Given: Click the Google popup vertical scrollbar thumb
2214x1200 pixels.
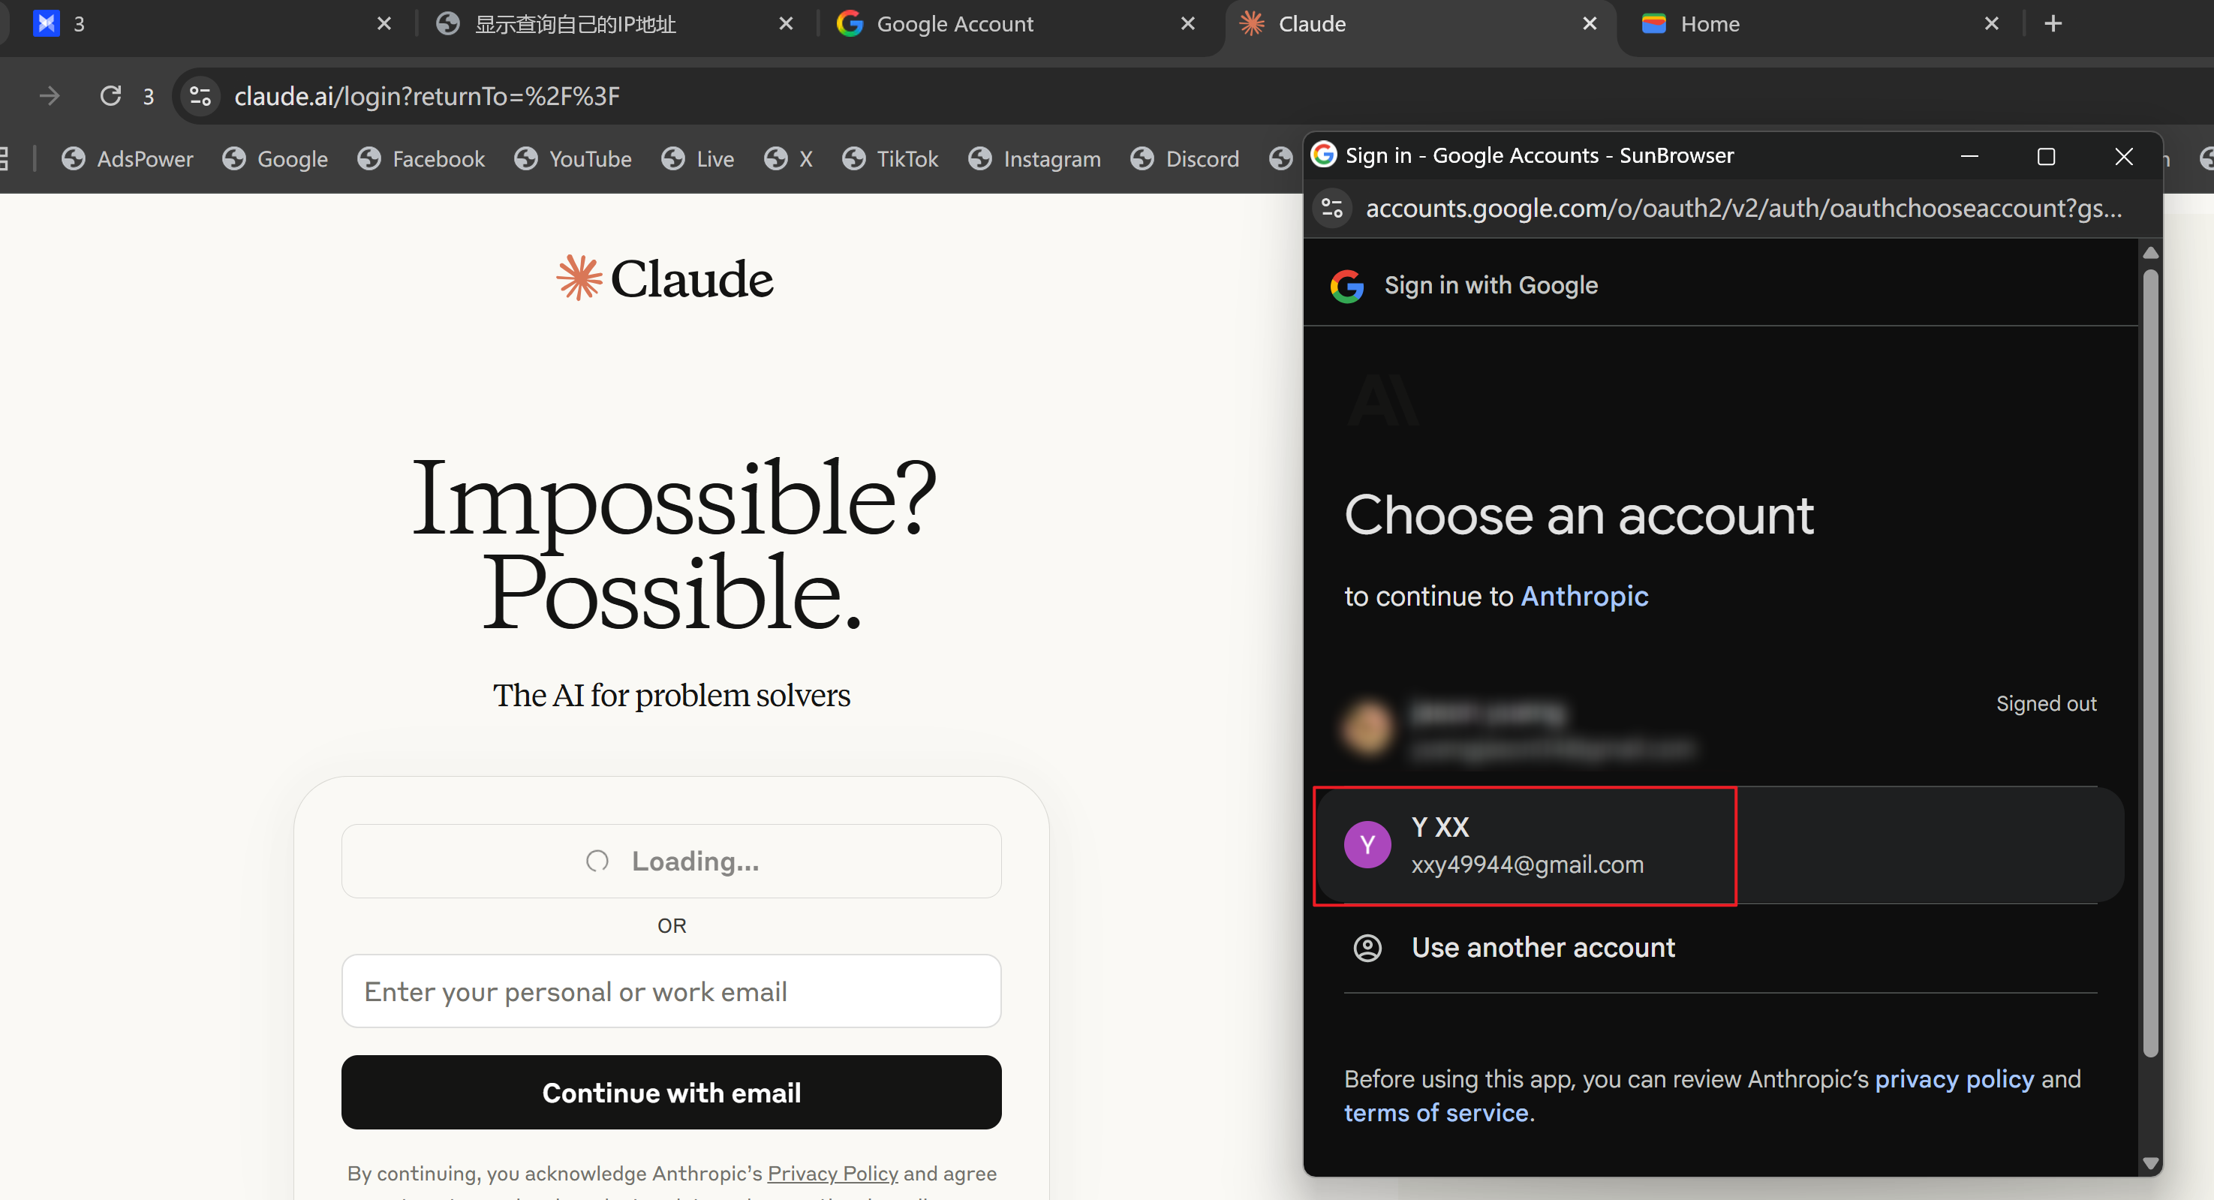Looking at the screenshot, I should click(2150, 662).
